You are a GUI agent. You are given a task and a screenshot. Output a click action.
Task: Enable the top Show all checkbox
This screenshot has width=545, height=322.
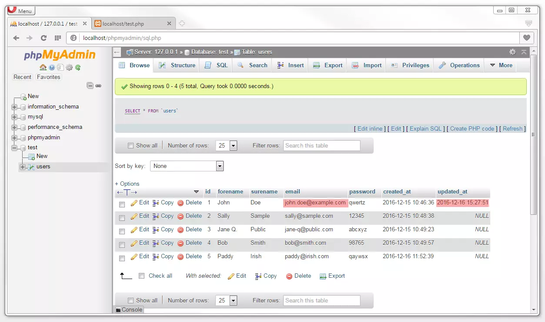point(130,146)
